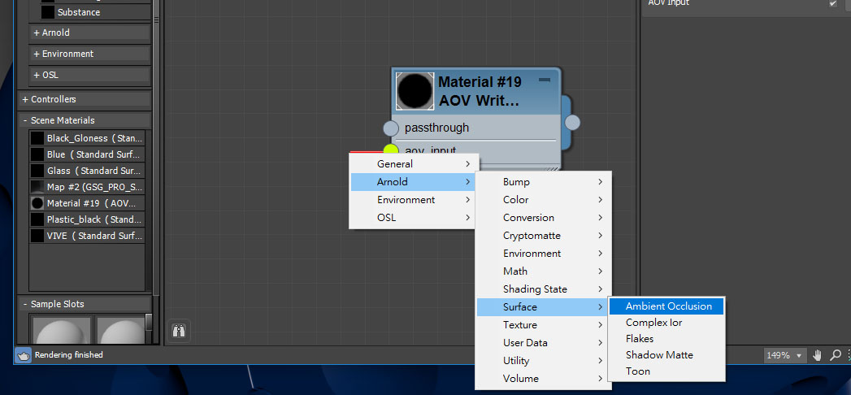Choose Ambient Occlusion from Surface submenu
Viewport: 851px width, 395px height.
668,306
